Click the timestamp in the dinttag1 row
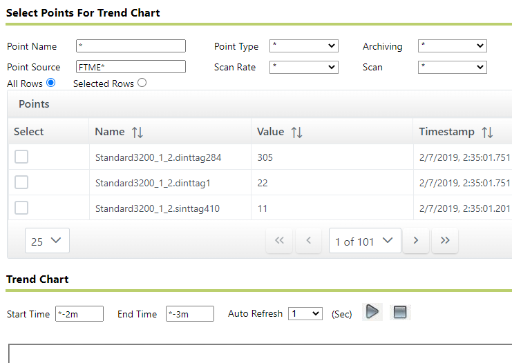 [x=465, y=183]
